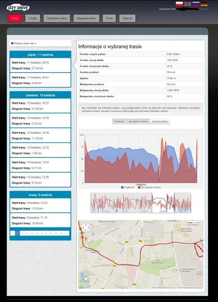
Task: Pick the German flag language icon
Action: (204, 4)
